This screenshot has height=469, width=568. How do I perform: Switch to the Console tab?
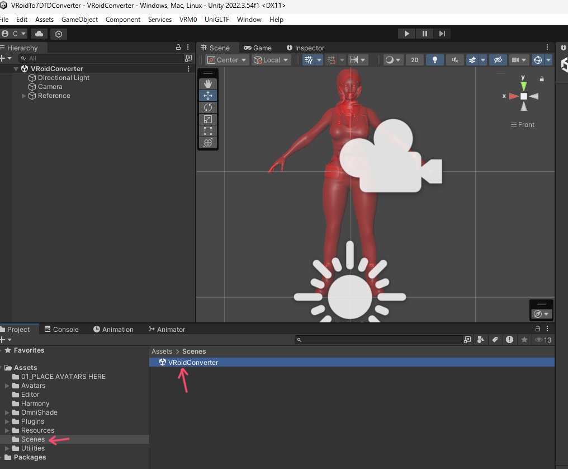click(61, 330)
